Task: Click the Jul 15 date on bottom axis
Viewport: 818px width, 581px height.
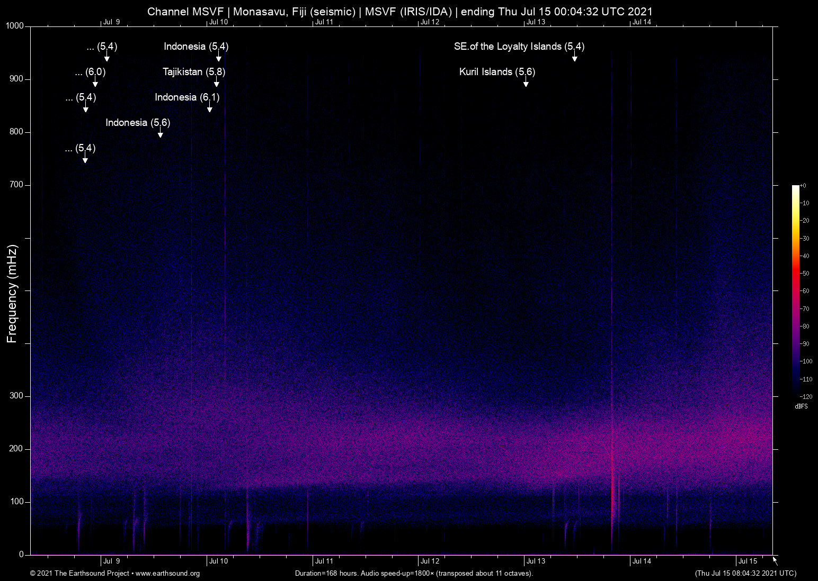Action: pos(748,561)
